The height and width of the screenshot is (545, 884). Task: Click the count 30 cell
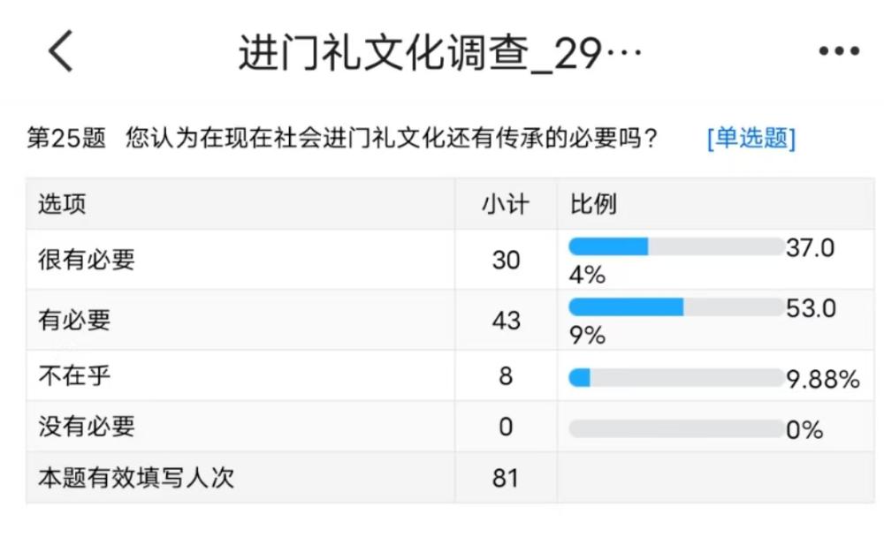(506, 260)
